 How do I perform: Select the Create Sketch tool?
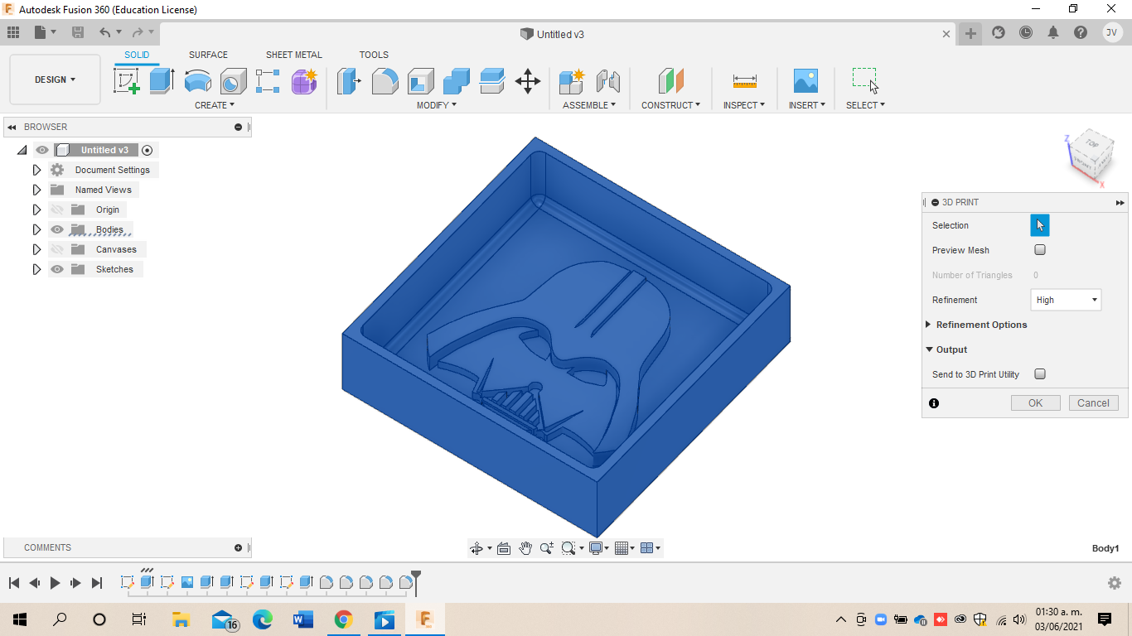(126, 81)
